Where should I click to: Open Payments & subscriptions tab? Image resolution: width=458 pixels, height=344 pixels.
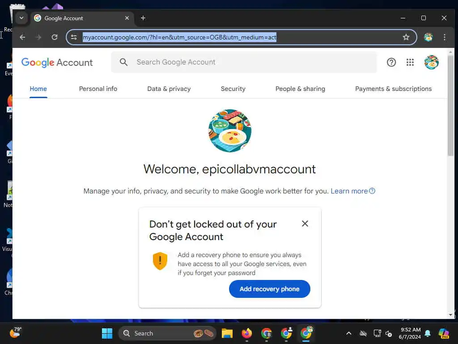pyautogui.click(x=394, y=89)
